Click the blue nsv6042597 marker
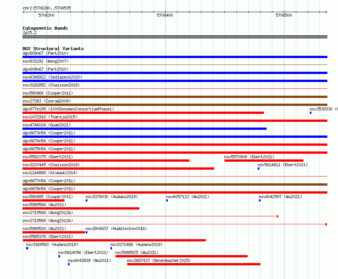Viewport: 338px width, 279px height. [260, 200]
